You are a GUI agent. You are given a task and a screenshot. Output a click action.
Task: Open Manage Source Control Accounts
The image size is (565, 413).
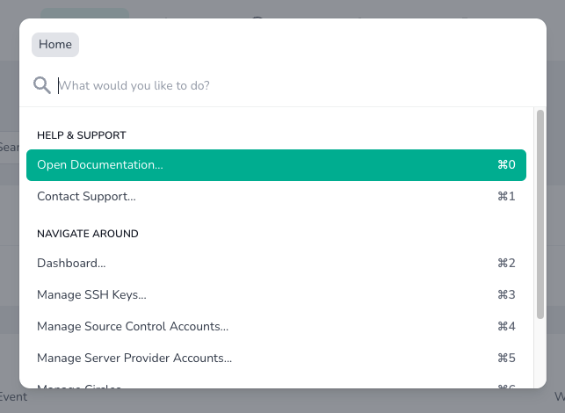tap(133, 327)
